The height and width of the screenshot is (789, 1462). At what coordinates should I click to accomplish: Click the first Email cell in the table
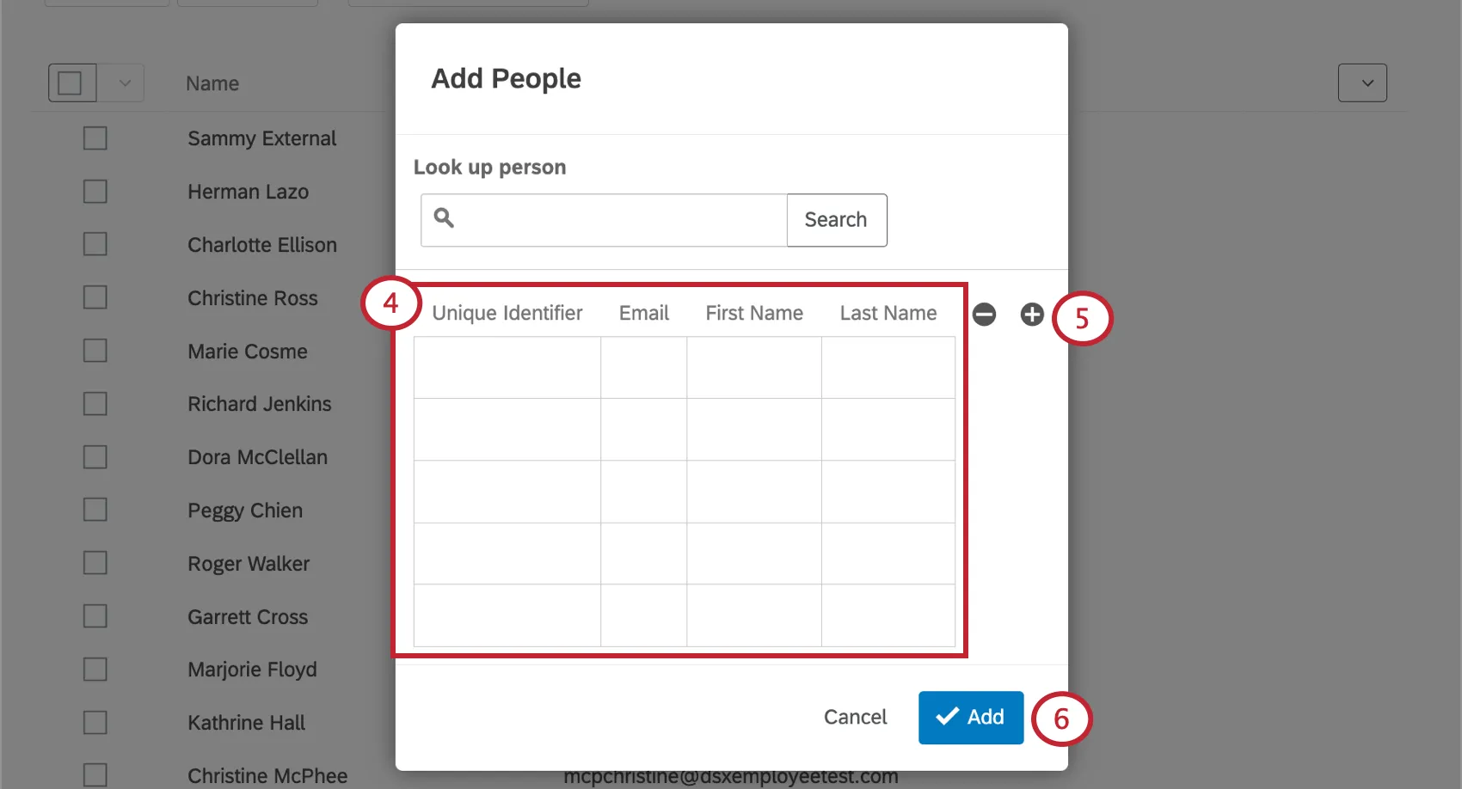[643, 367]
